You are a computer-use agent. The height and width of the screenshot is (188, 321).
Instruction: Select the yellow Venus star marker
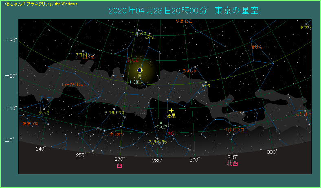[171, 110]
